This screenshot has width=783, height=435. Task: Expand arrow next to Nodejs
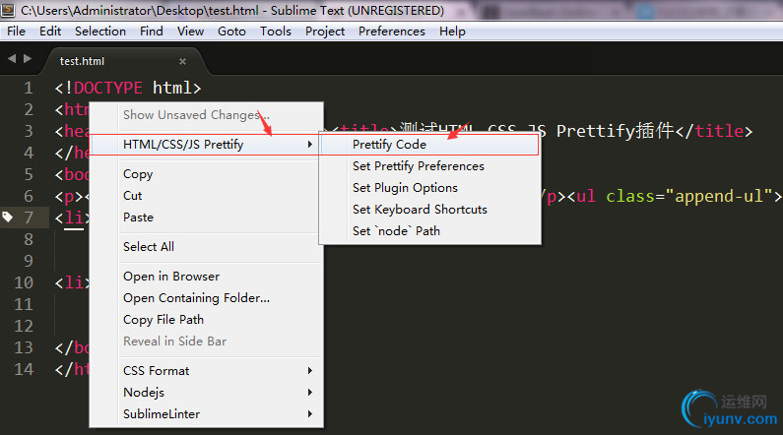point(310,393)
